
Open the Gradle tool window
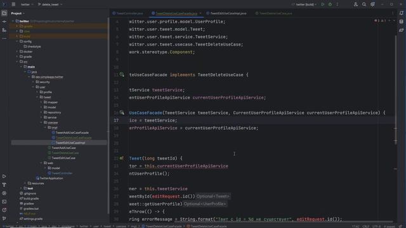point(402,30)
